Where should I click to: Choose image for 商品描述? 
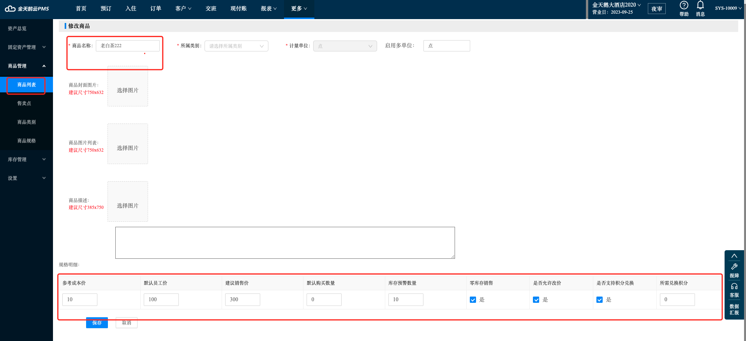[128, 201]
